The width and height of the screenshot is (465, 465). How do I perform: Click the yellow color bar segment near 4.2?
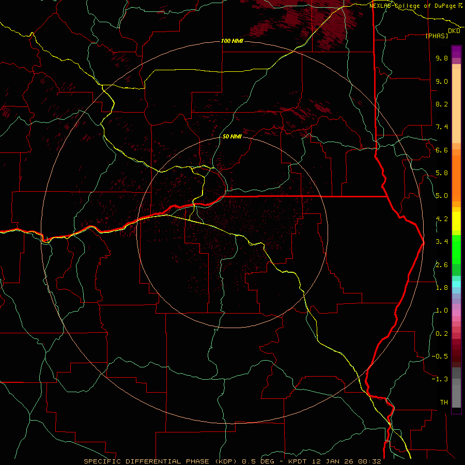click(x=456, y=221)
